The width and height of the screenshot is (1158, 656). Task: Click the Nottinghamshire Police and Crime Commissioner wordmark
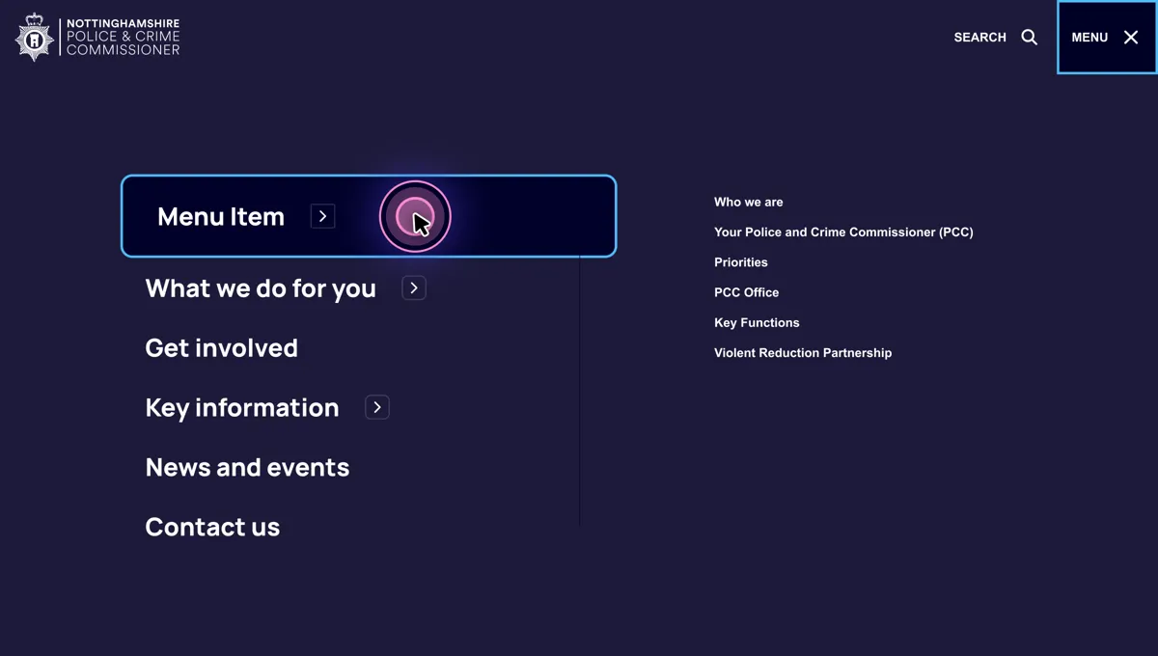(x=122, y=37)
